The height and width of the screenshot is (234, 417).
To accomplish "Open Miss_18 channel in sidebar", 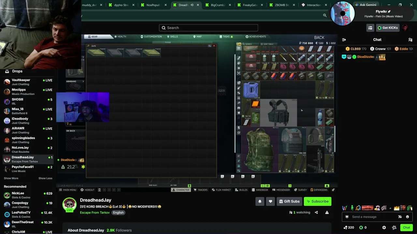I will [x=28, y=111].
